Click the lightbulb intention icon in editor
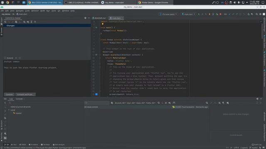This screenshot has width=266, height=149. coord(103,24)
